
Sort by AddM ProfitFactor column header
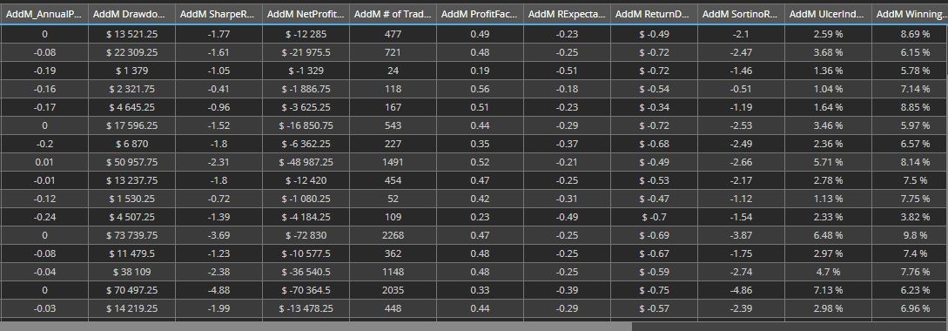pos(480,13)
